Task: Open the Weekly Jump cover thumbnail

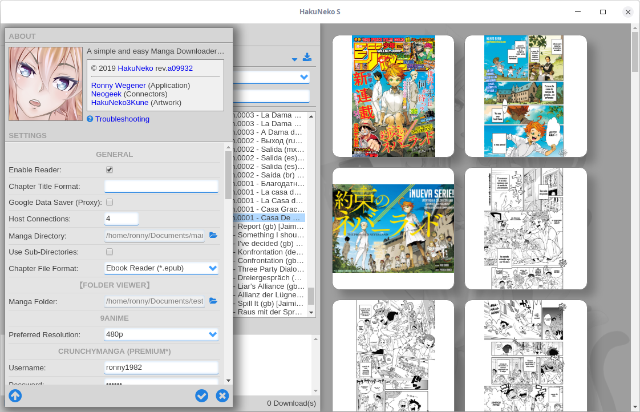Action: pyautogui.click(x=394, y=96)
